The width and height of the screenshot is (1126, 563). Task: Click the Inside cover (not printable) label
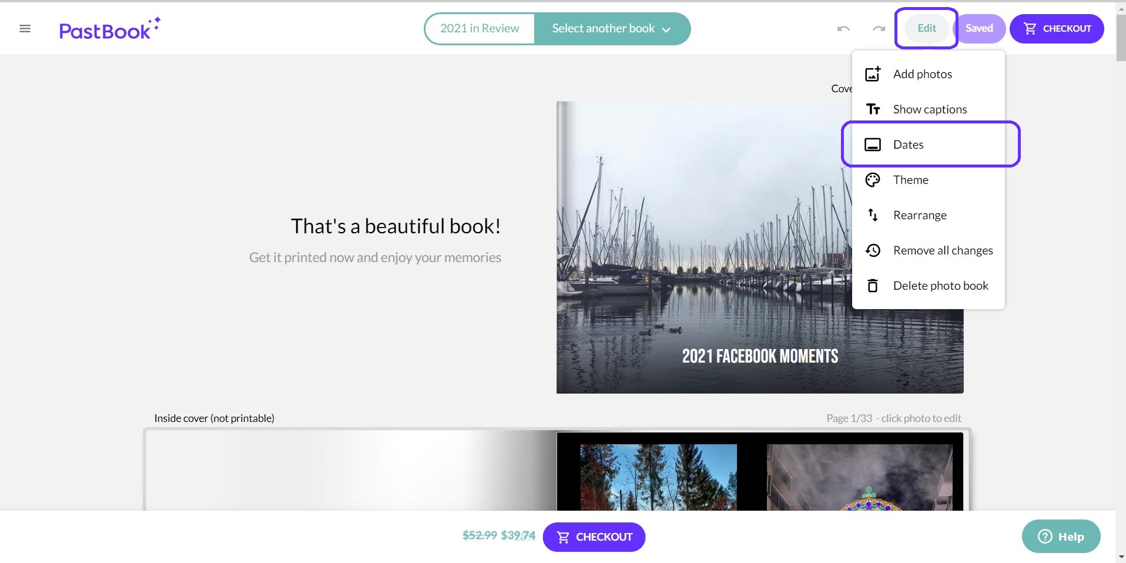pos(214,418)
